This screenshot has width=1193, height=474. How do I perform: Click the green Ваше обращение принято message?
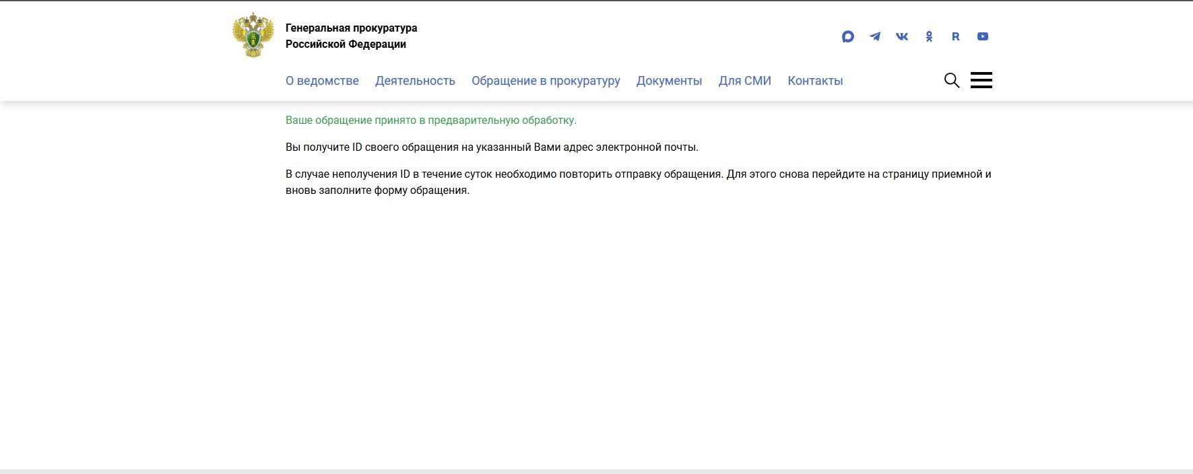[431, 121]
